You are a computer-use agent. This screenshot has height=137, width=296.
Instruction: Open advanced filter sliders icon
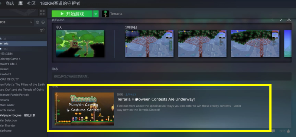42,30
